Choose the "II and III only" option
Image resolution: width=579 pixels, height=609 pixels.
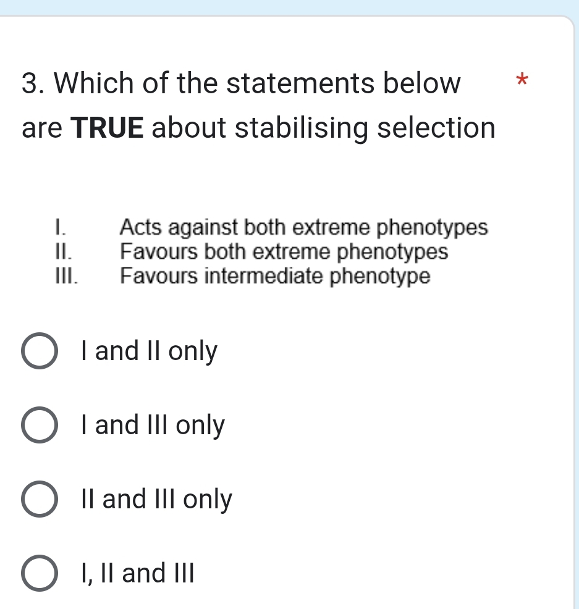click(x=39, y=500)
